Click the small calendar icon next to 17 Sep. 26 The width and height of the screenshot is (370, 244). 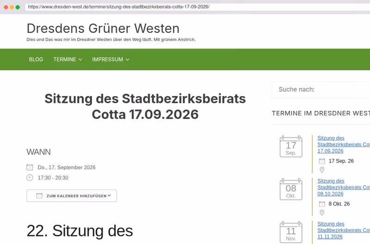pos(322,161)
